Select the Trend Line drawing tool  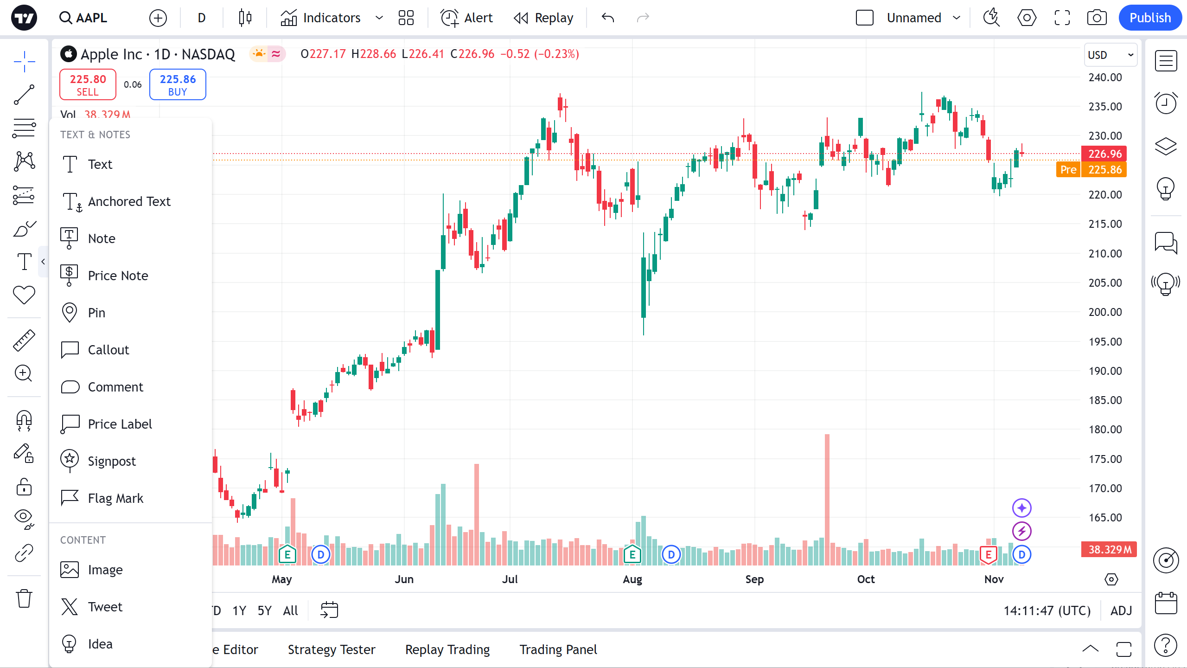coord(24,95)
